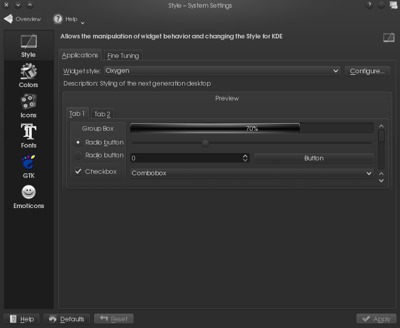Screen dimensions: 400x328
Task: Click the bottom Help button
Action: pyautogui.click(x=21, y=319)
